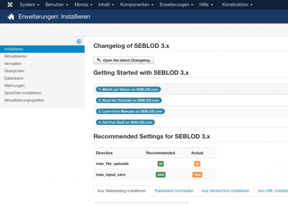Click the Directive column header
This screenshot has width=288, height=204.
tap(104, 153)
